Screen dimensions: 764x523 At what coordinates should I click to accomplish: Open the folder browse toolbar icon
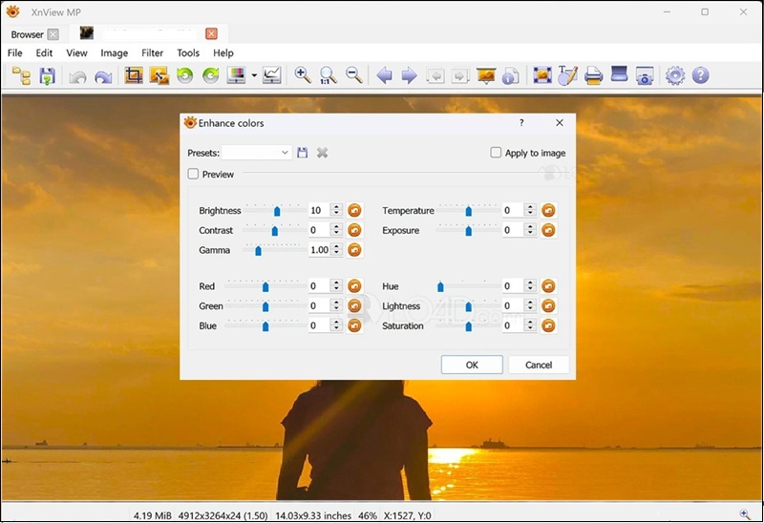click(21, 75)
